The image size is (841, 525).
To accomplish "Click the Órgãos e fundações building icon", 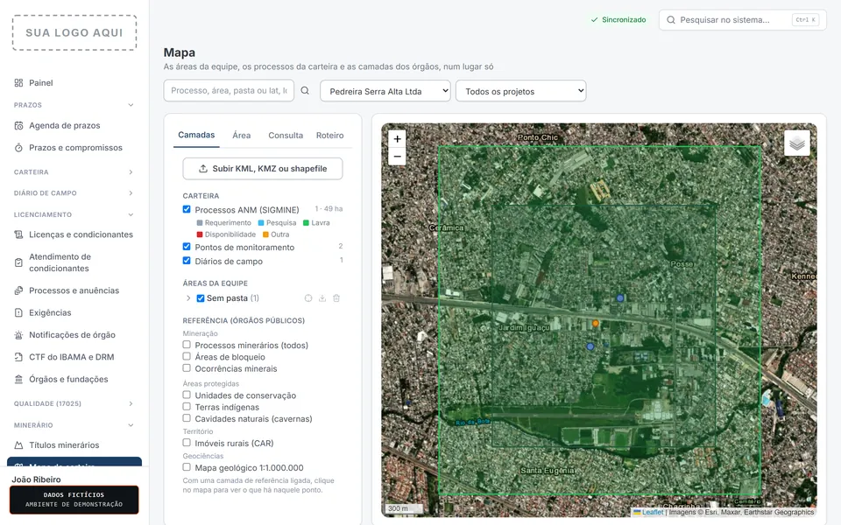I will coord(18,379).
